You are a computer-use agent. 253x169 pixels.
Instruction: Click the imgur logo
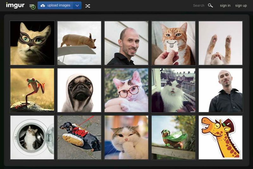15,5
